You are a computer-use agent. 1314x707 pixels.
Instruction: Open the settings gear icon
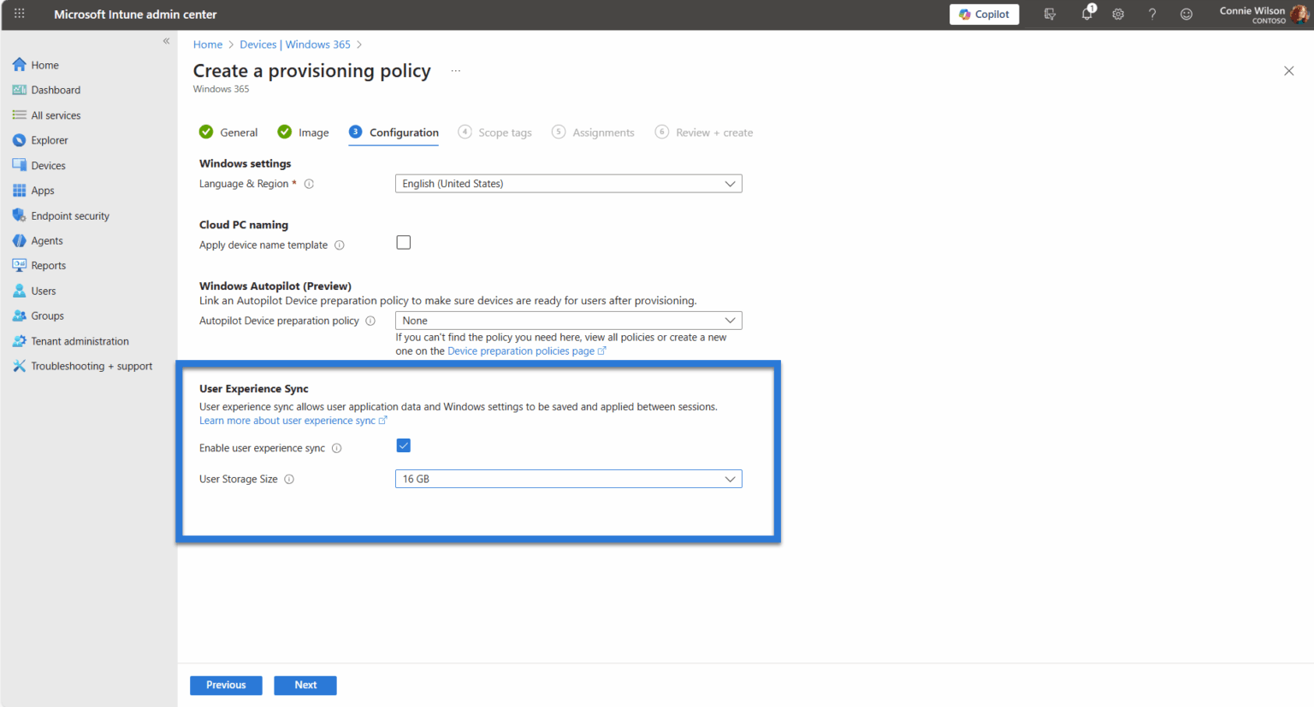coord(1118,14)
